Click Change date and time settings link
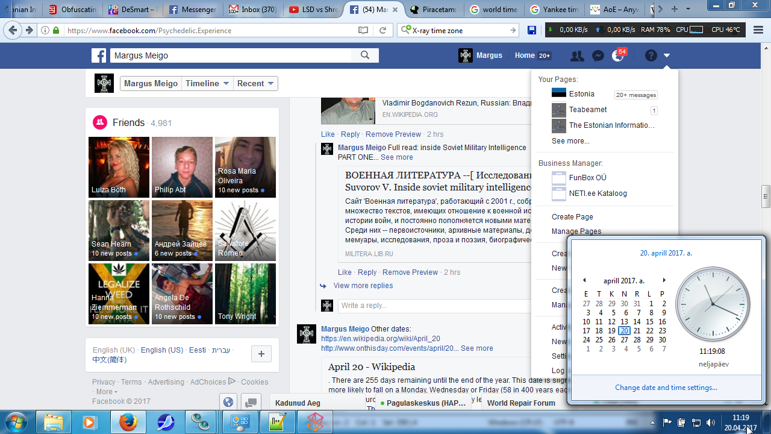The height and width of the screenshot is (434, 771). click(x=666, y=388)
